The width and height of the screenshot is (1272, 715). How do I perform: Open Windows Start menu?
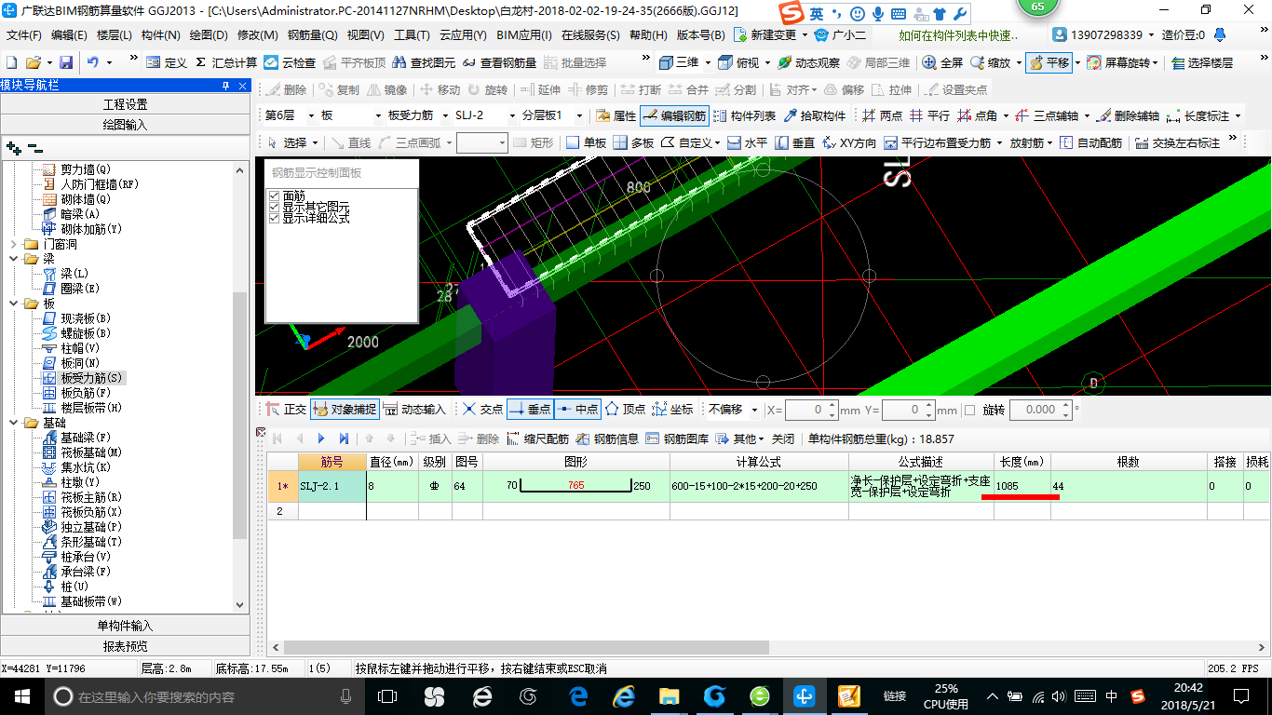pyautogui.click(x=21, y=695)
